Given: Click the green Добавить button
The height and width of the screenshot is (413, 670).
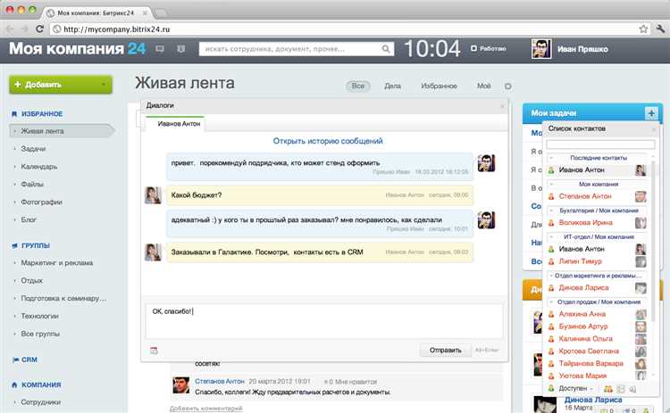Looking at the screenshot, I should click(x=61, y=85).
